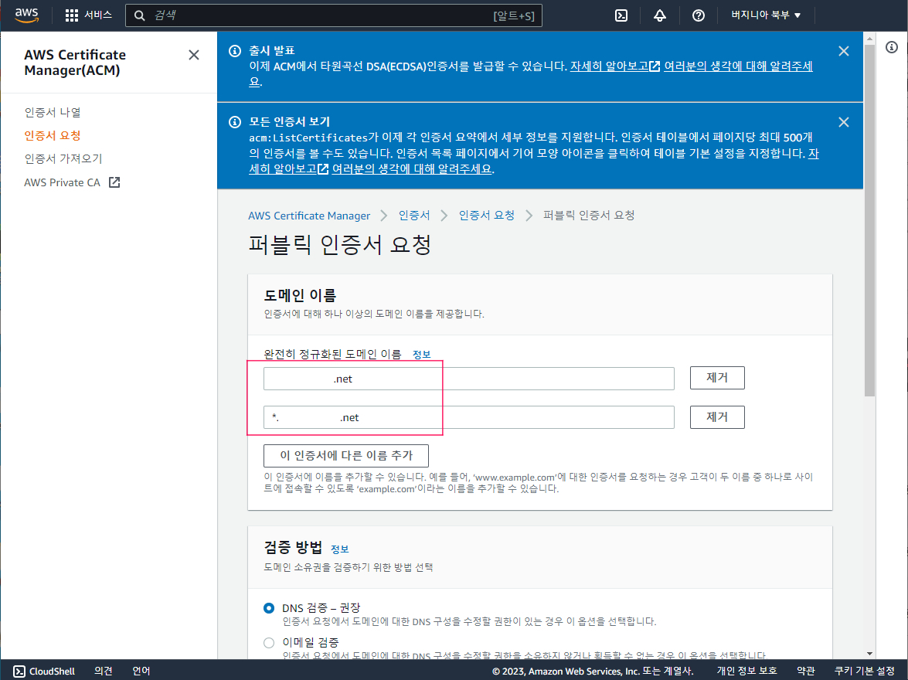
Task: Click AWS Certificate Manager breadcrumb
Action: tap(309, 216)
